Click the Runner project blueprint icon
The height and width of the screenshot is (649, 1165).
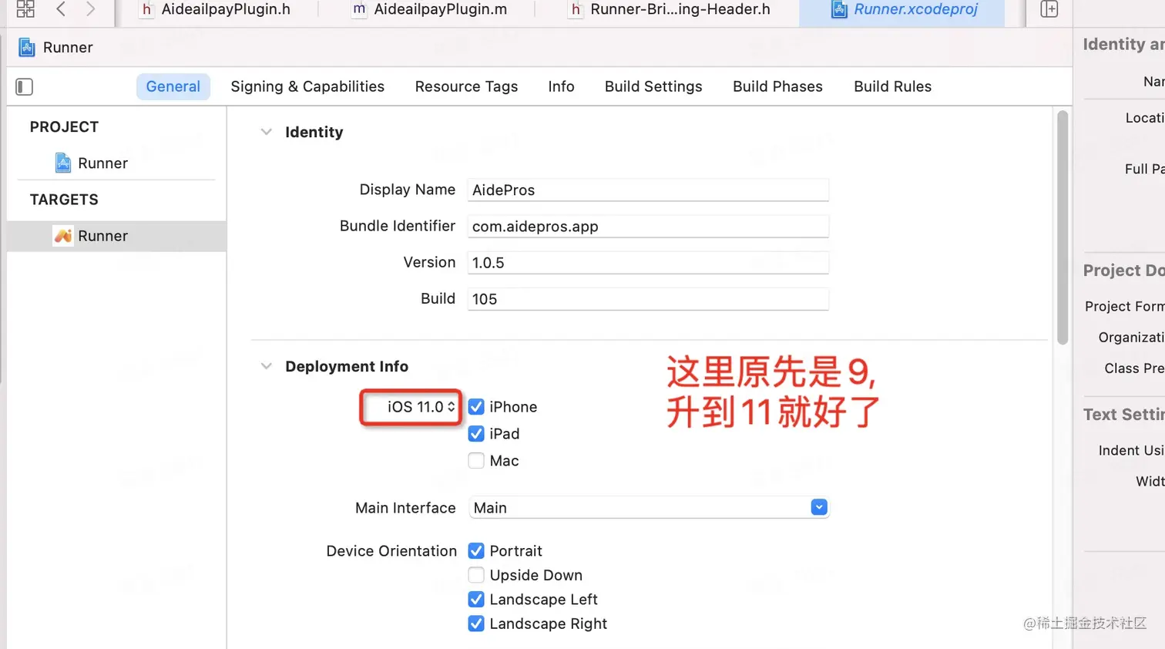tap(63, 163)
